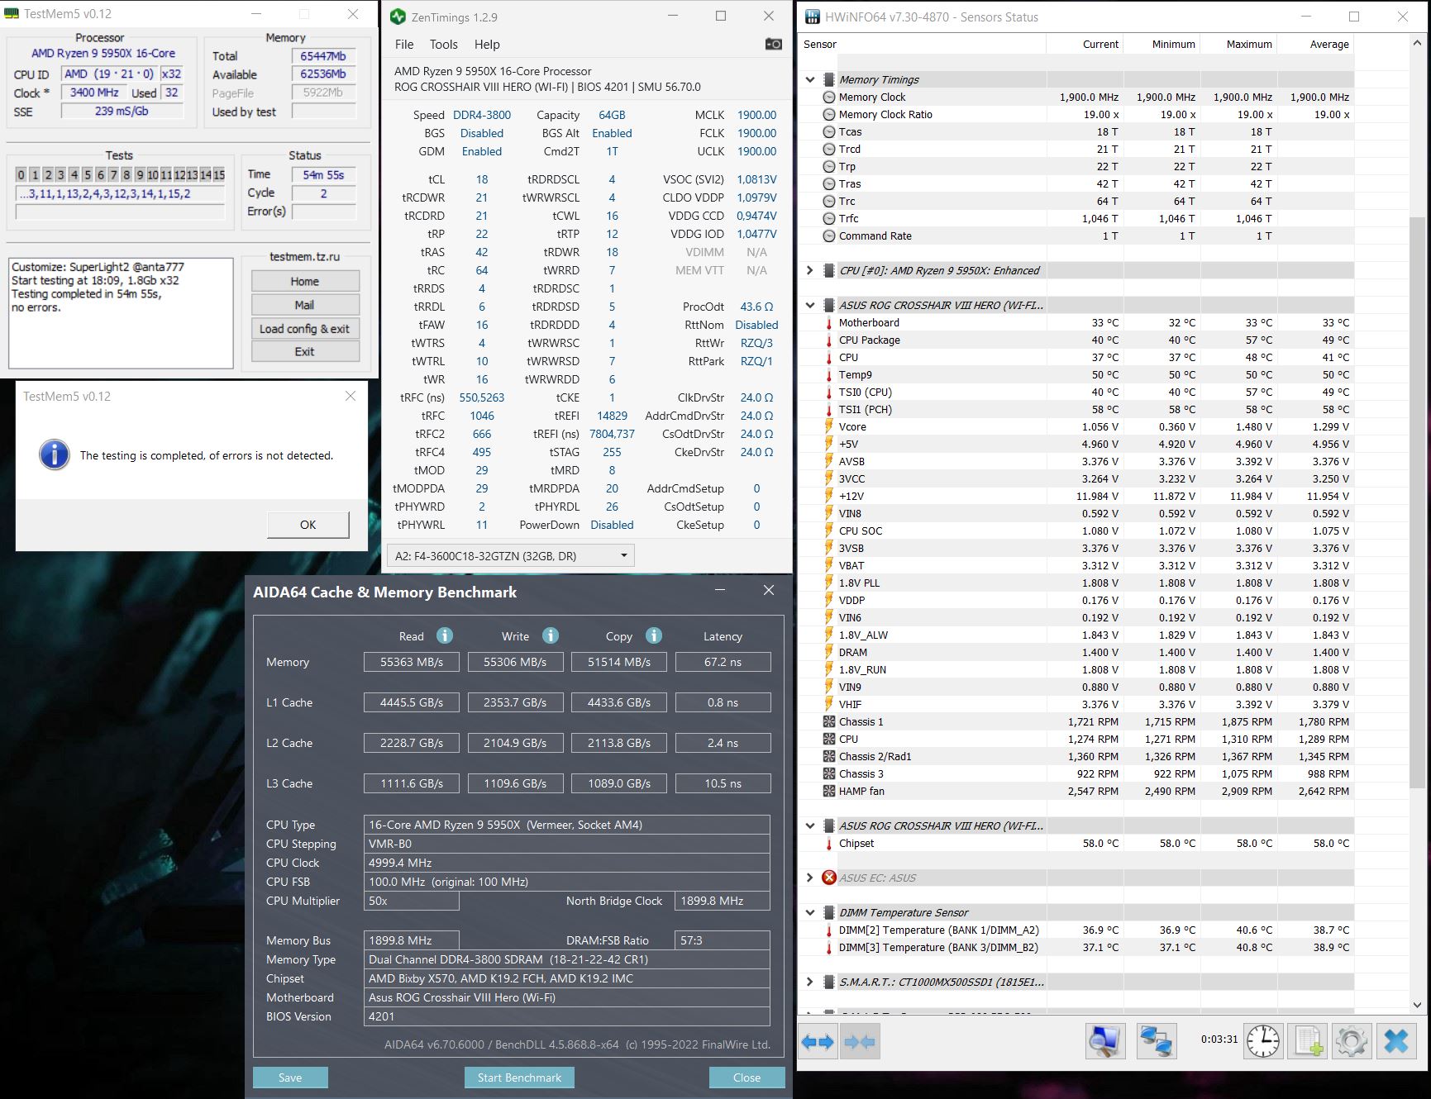Click the Current column header in HWiNFO
This screenshot has width=1431, height=1099.
point(1085,44)
